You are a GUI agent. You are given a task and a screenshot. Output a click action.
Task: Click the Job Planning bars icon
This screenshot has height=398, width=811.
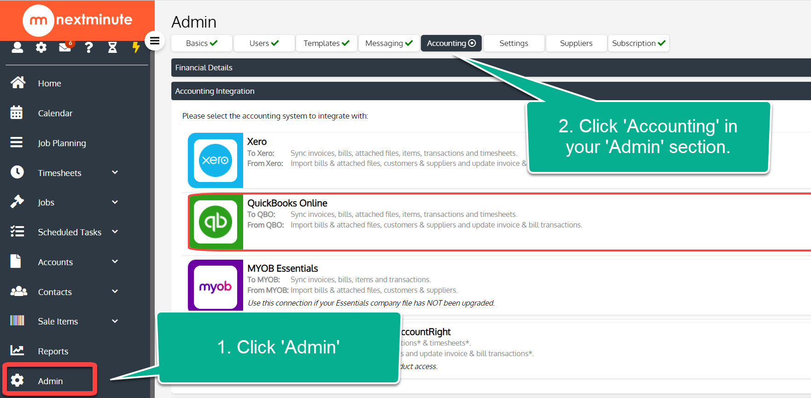[17, 142]
